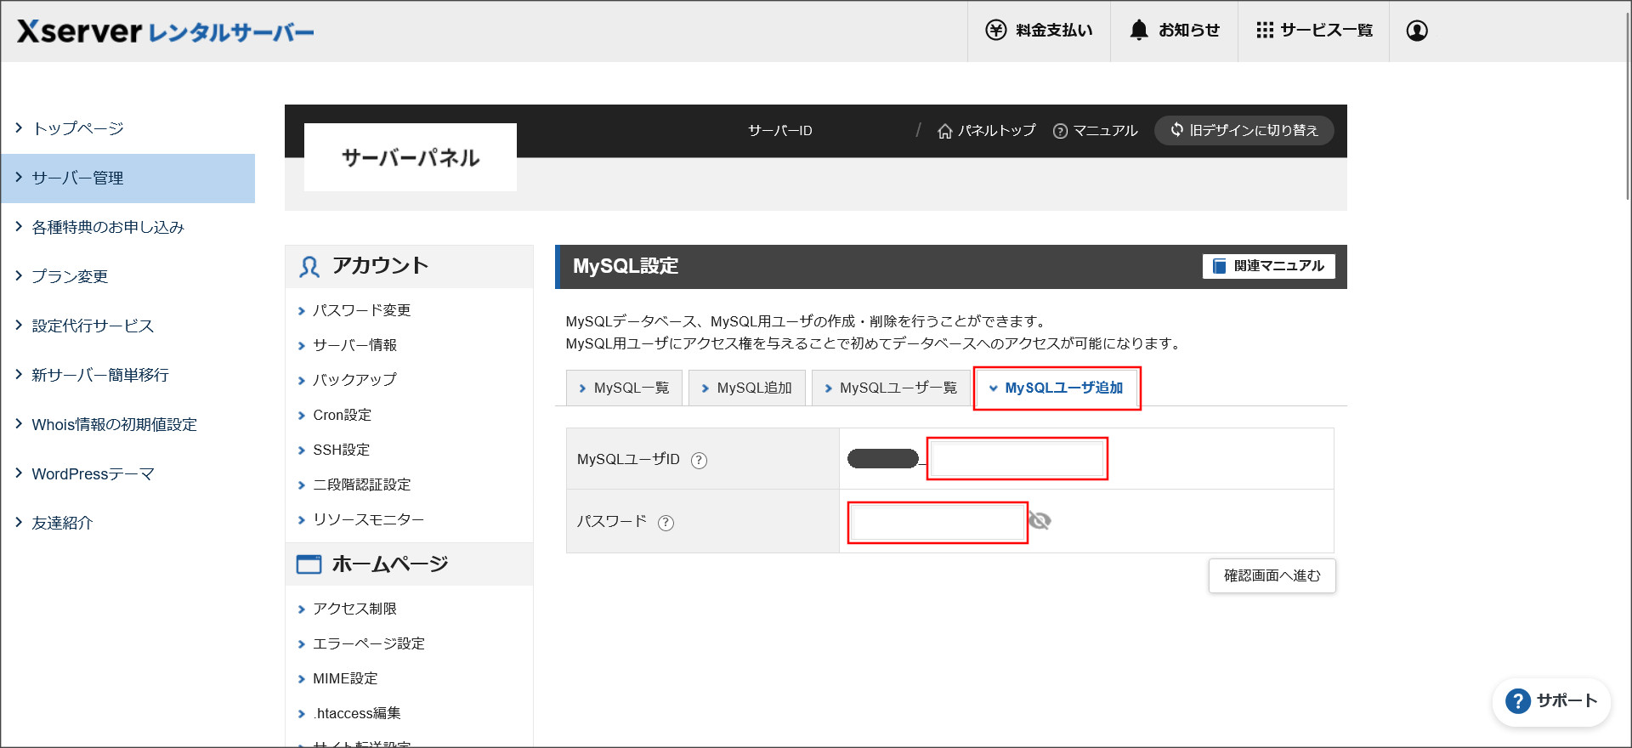Image resolution: width=1632 pixels, height=748 pixels.
Task: Open パスワード変更 link
Action: 362,311
